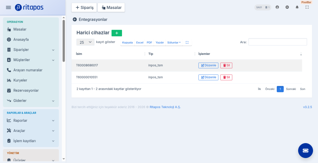
Task: Focus the Ara search field
Action: [x=278, y=42]
